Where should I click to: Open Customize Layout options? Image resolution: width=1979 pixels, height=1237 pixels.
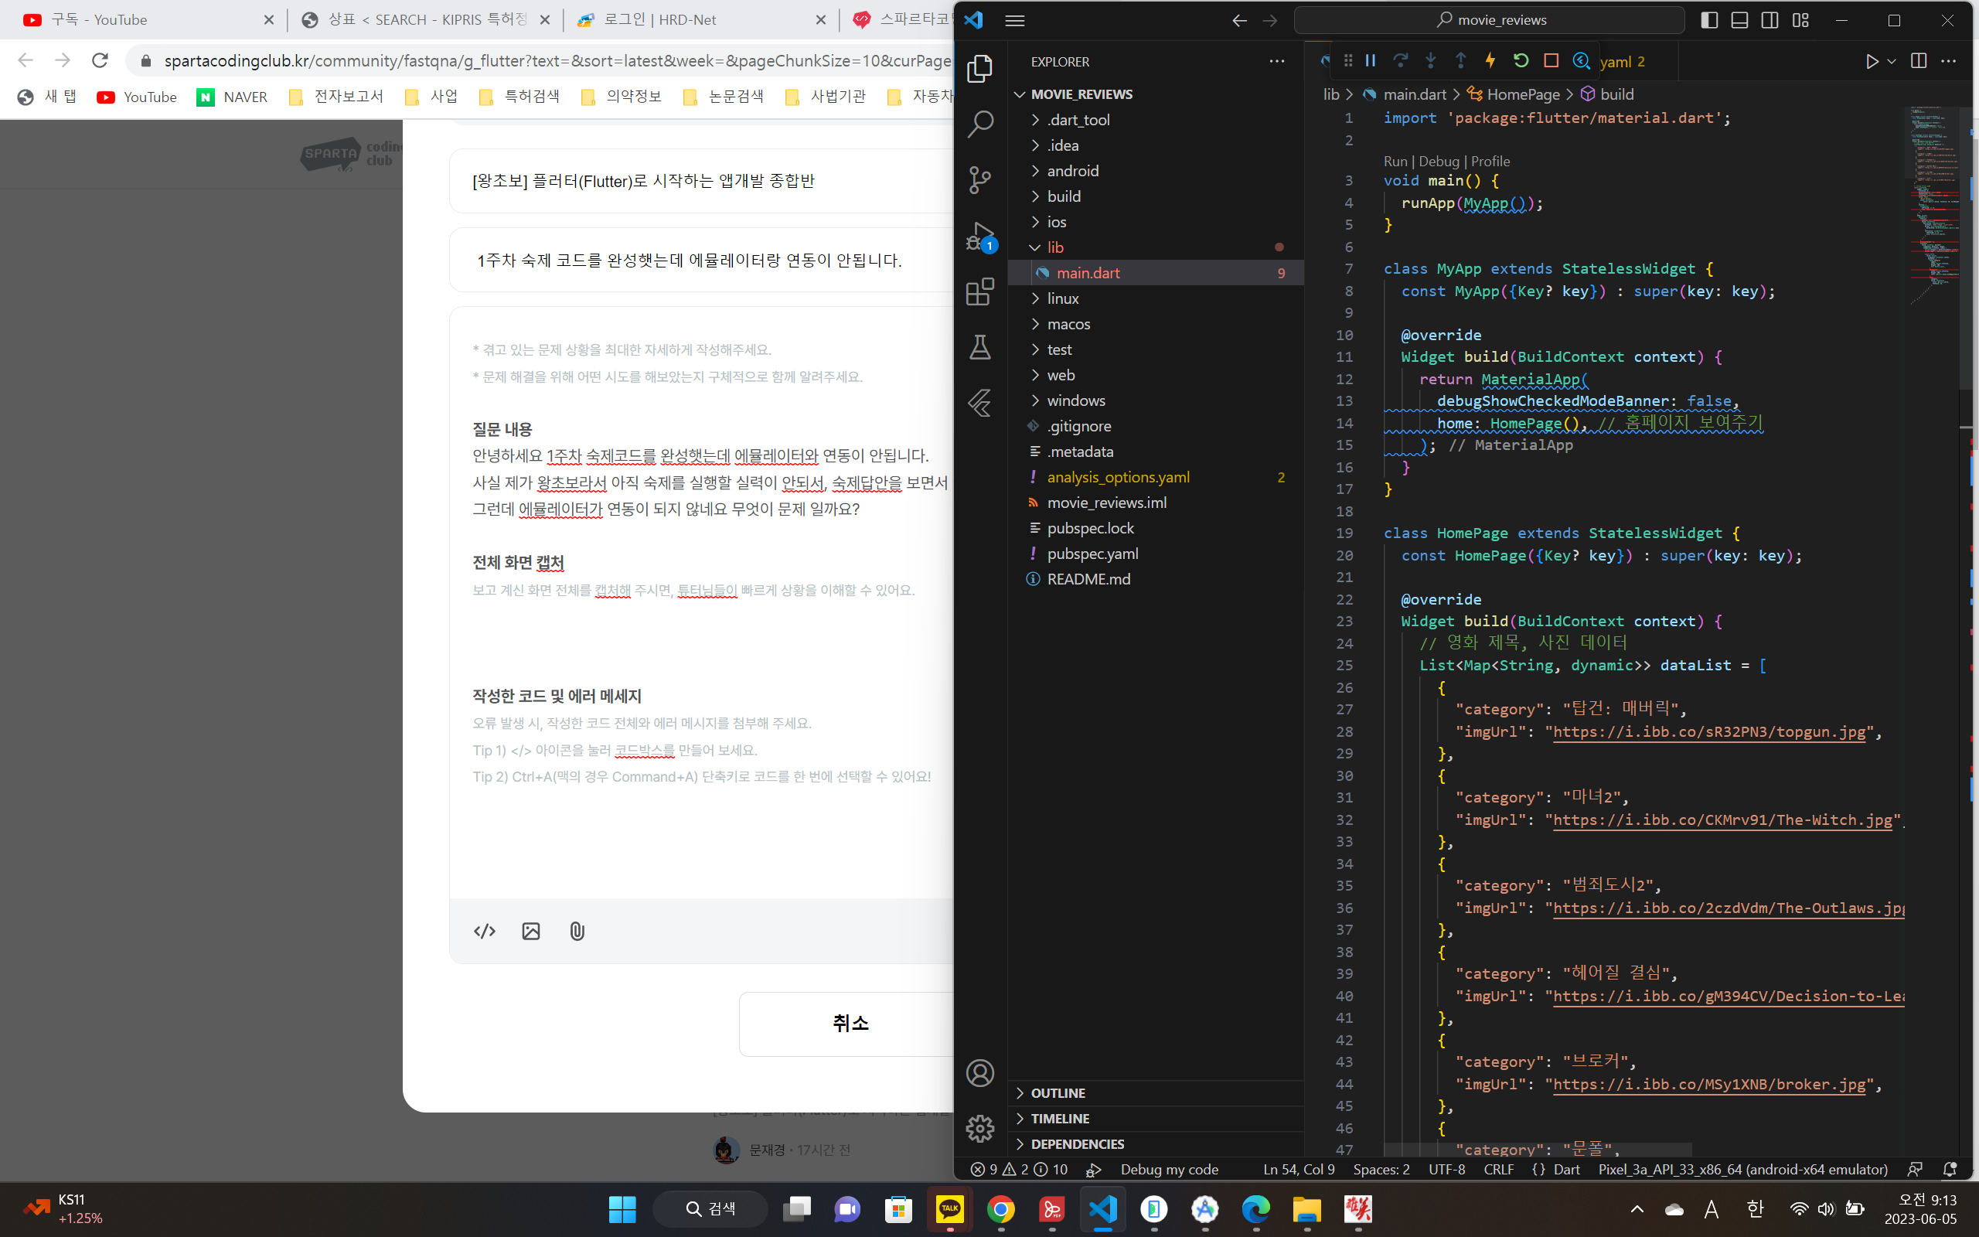(x=1800, y=19)
